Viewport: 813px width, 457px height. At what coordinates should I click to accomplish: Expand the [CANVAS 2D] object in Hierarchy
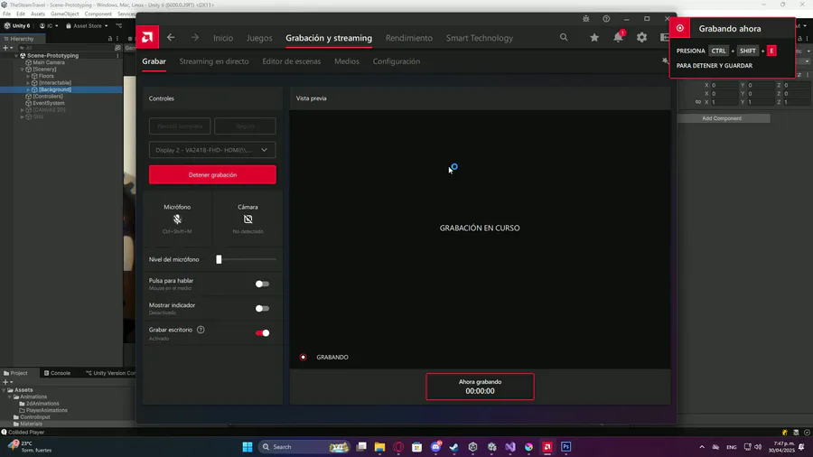coord(23,110)
